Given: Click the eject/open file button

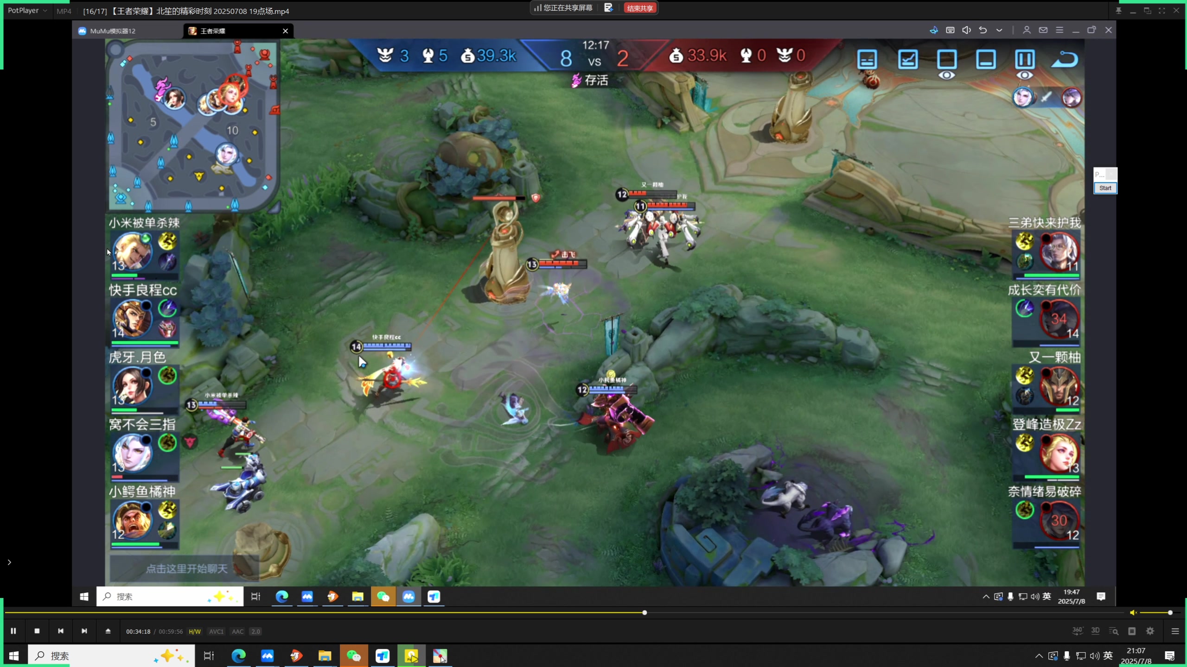Looking at the screenshot, I should (108, 631).
